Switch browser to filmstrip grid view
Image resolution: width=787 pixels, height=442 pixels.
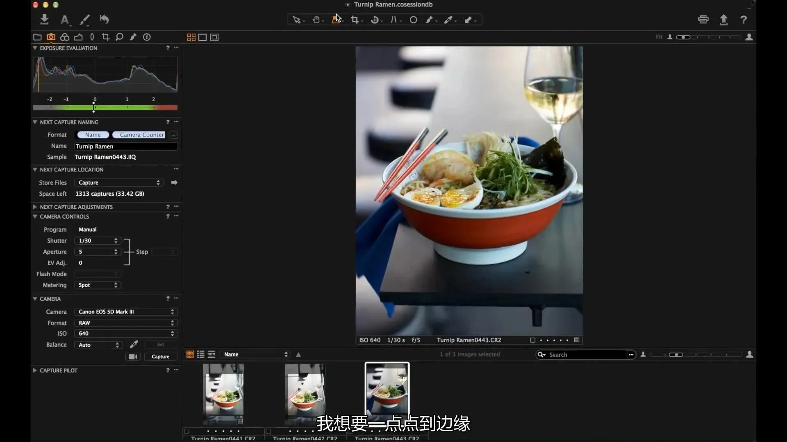pos(190,354)
